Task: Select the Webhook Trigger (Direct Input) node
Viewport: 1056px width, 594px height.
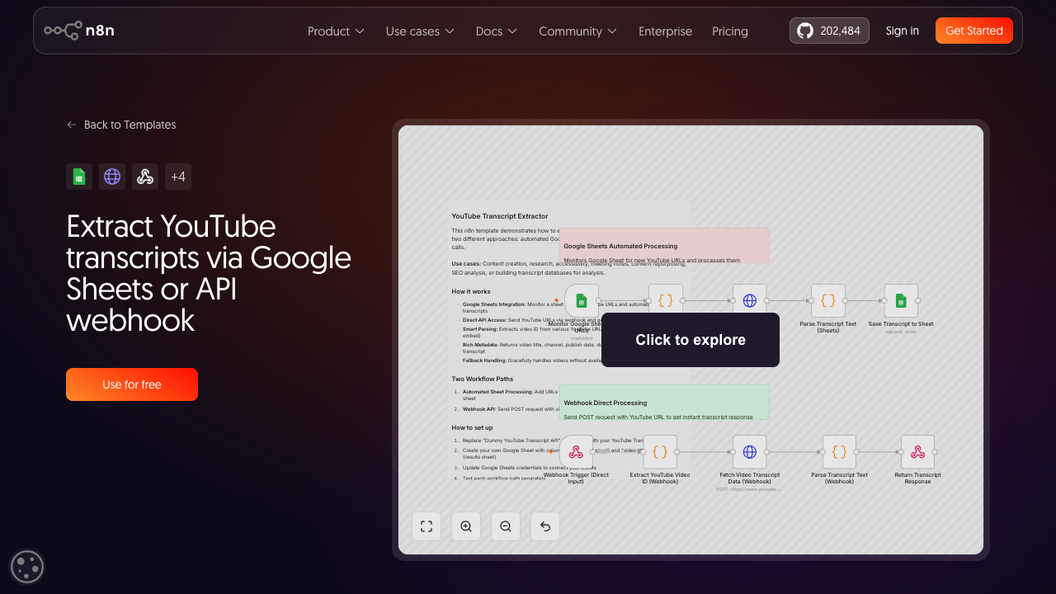Action: coord(576,452)
